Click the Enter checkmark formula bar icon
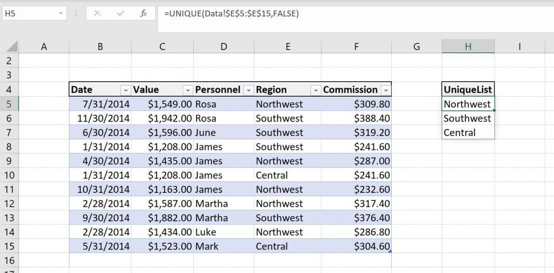 [x=120, y=13]
